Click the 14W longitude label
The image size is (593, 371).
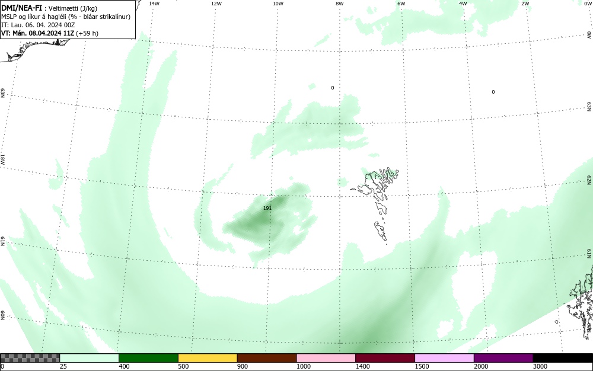[x=154, y=4]
